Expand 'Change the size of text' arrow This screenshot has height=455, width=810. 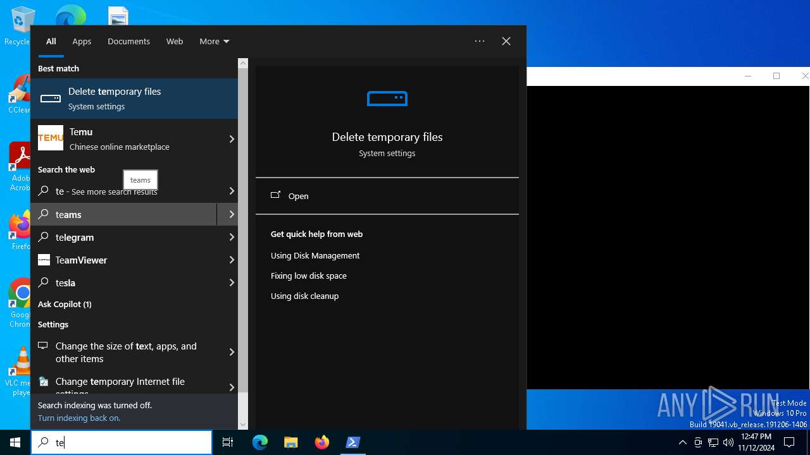click(x=232, y=352)
